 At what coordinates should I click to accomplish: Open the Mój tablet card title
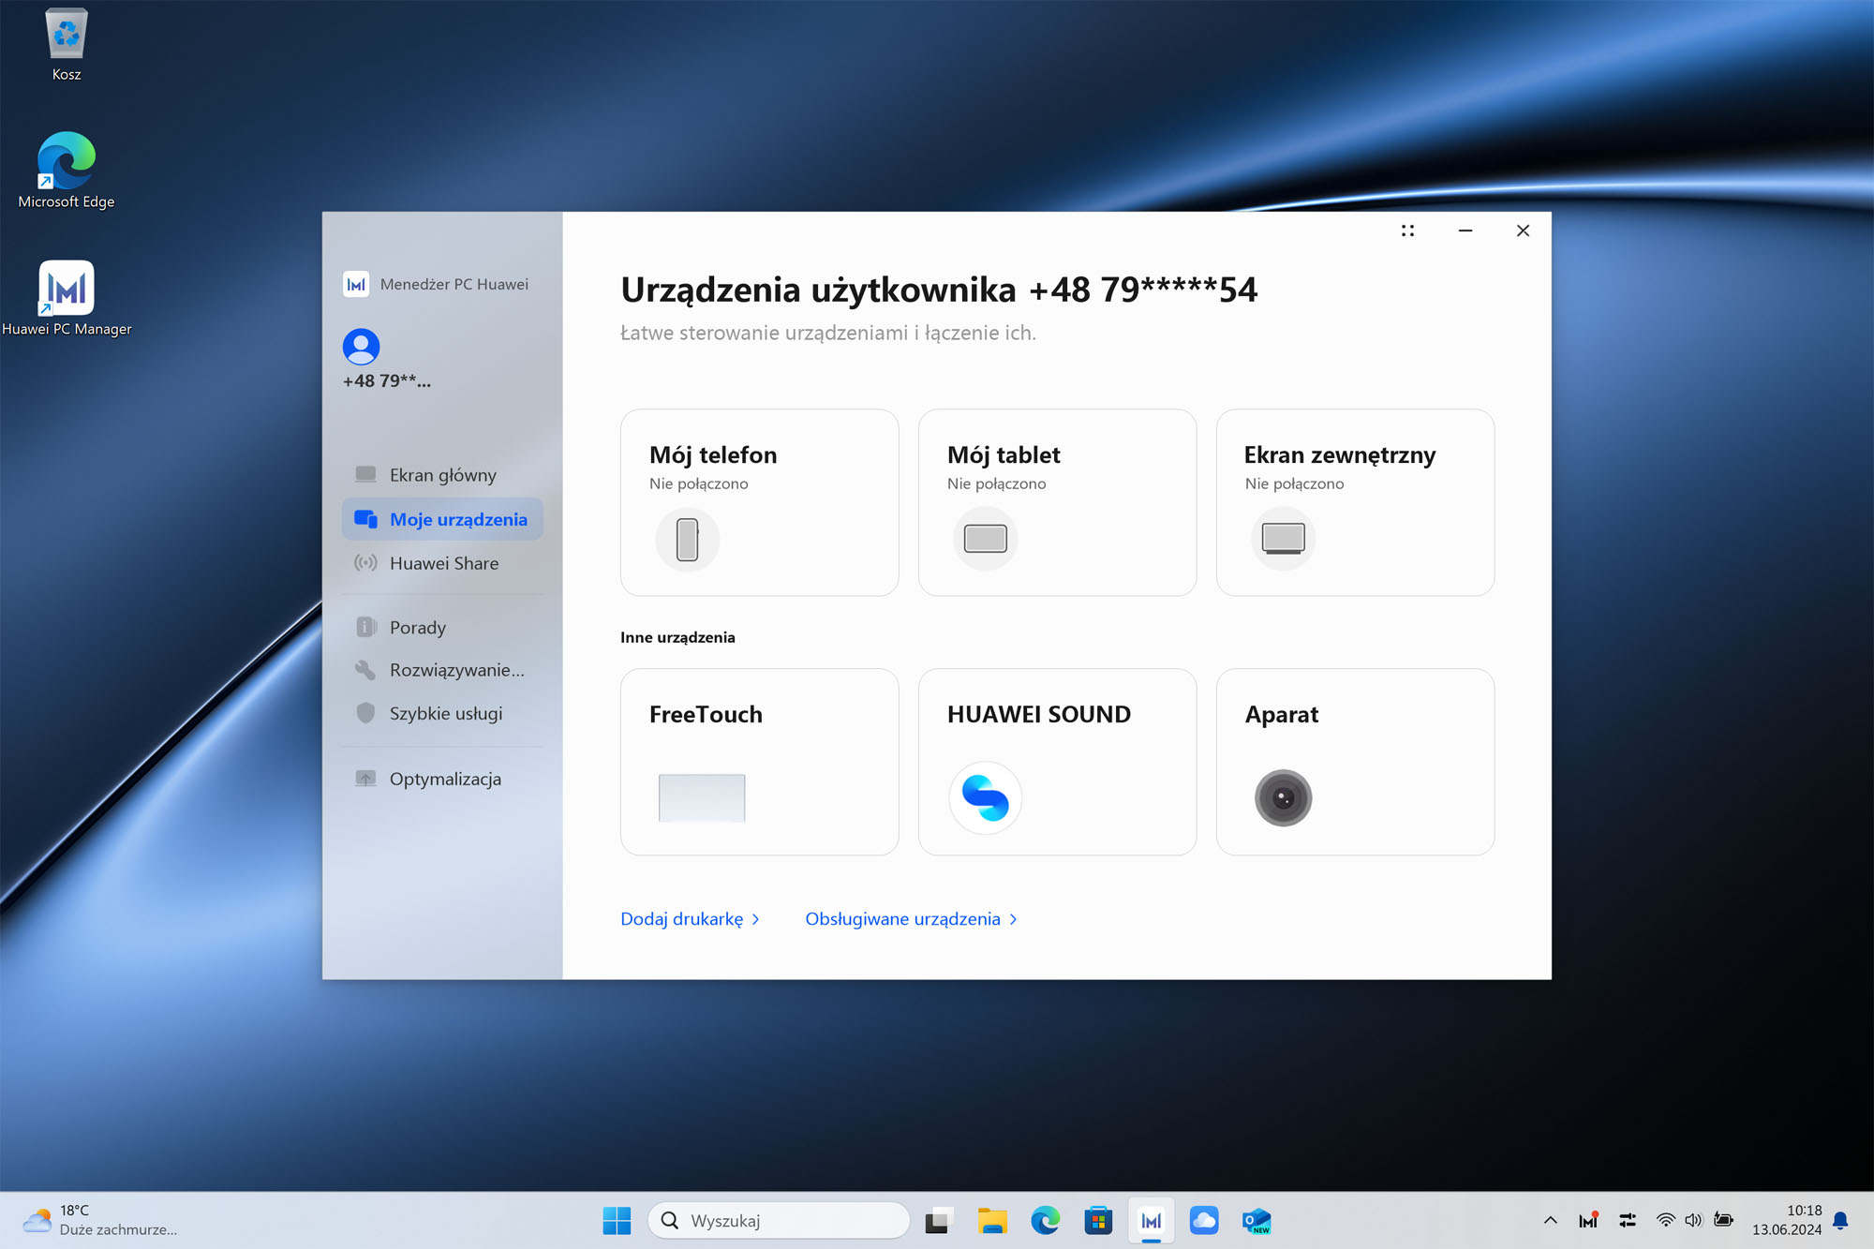1004,455
